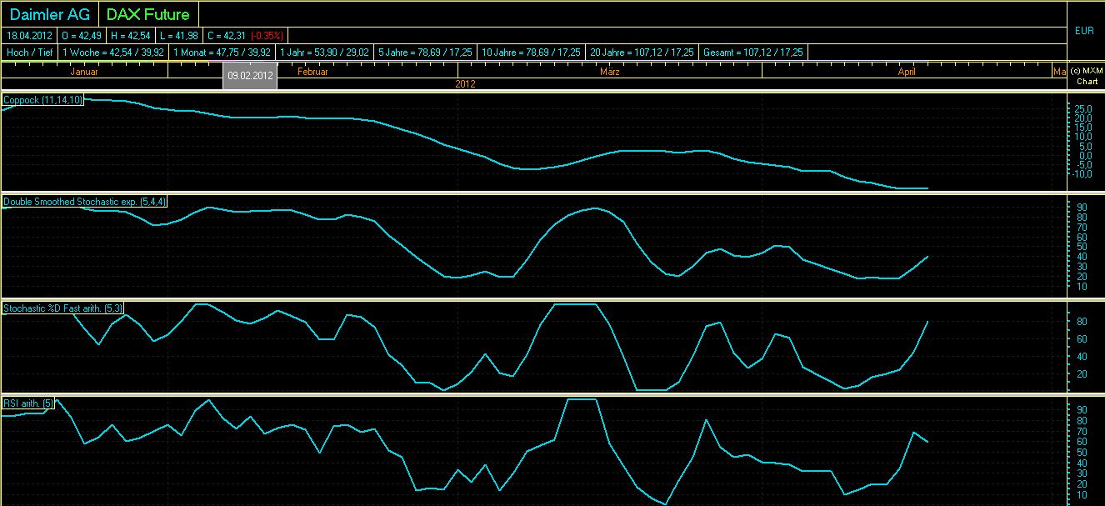The image size is (1105, 506).
Task: Click the EUR currency label
Action: pyautogui.click(x=1085, y=31)
